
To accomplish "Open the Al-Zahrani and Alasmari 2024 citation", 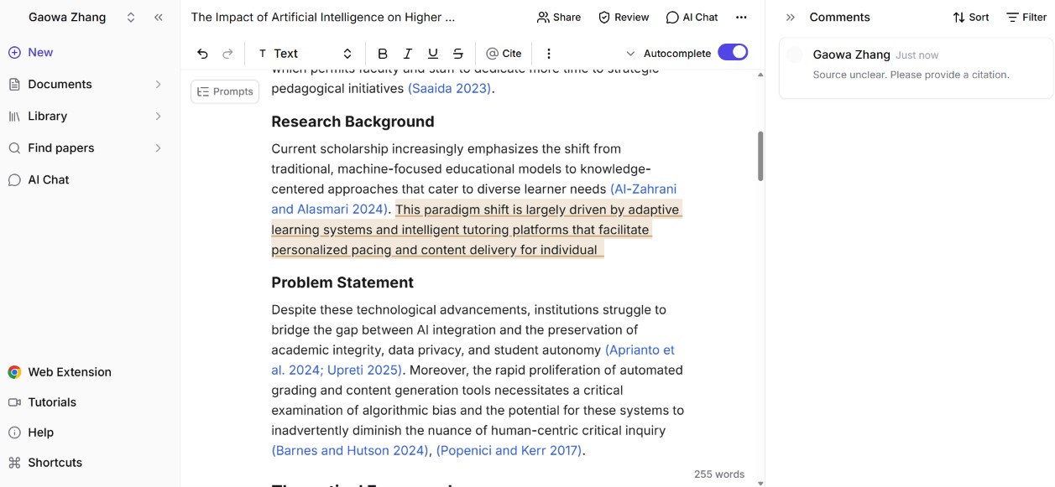I will pyautogui.click(x=474, y=199).
